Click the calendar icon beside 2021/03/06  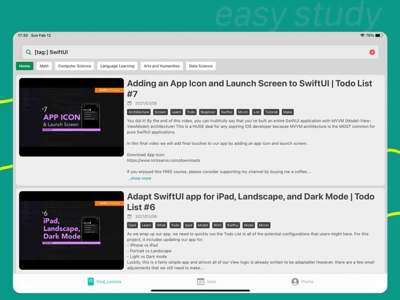[130, 103]
